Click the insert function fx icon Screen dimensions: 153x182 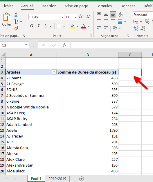pyautogui.click(x=64, y=45)
